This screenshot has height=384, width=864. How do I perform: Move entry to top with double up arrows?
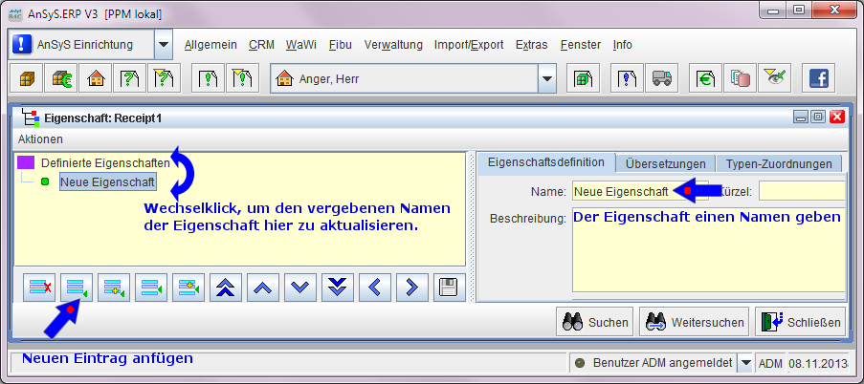point(226,287)
